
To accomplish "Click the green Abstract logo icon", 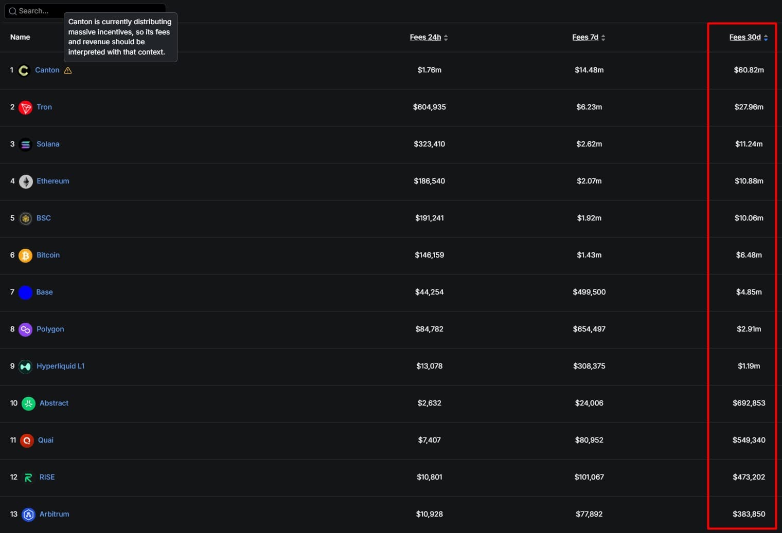I will (28, 403).
